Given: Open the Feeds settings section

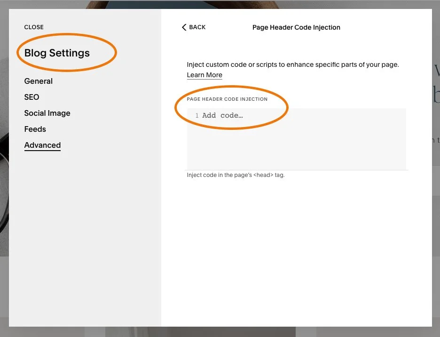Looking at the screenshot, I should pyautogui.click(x=35, y=129).
